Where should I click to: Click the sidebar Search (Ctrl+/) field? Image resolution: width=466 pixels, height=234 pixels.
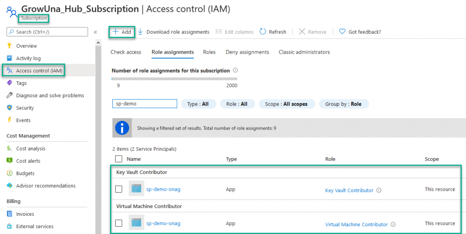(x=47, y=32)
